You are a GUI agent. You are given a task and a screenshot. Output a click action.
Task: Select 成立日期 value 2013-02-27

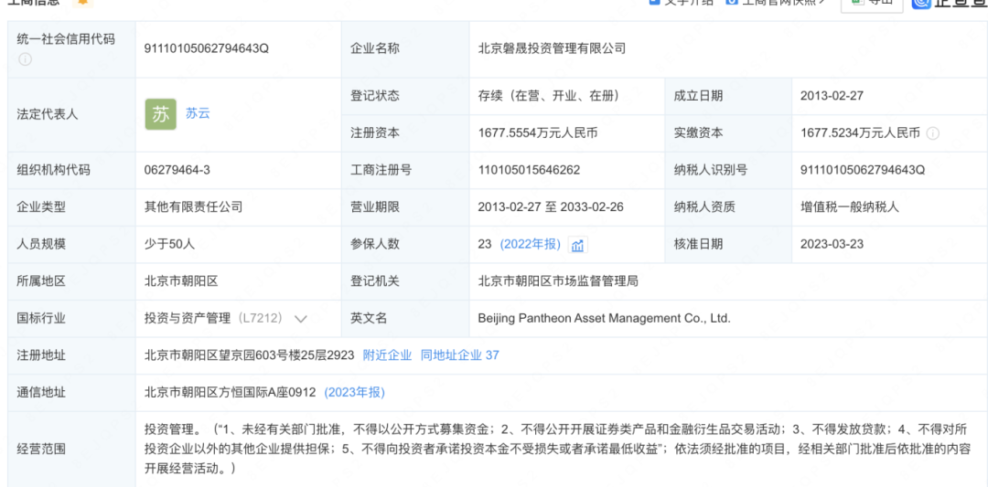coord(832,96)
